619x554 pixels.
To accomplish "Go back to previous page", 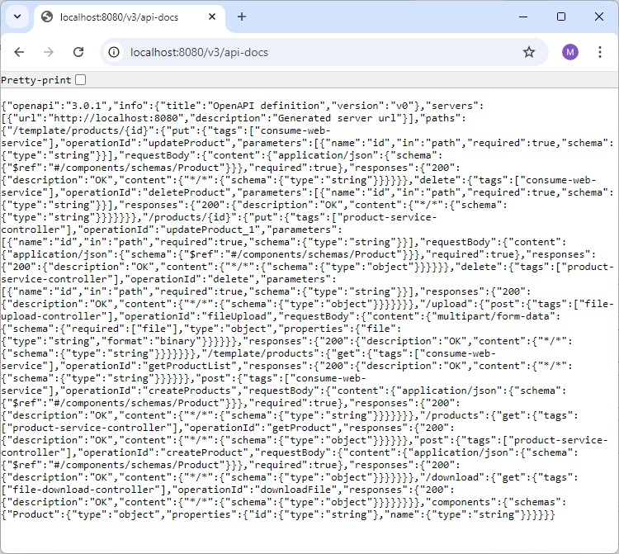I will pyautogui.click(x=19, y=52).
